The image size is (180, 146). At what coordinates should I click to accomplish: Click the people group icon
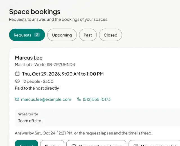click(x=17, y=81)
